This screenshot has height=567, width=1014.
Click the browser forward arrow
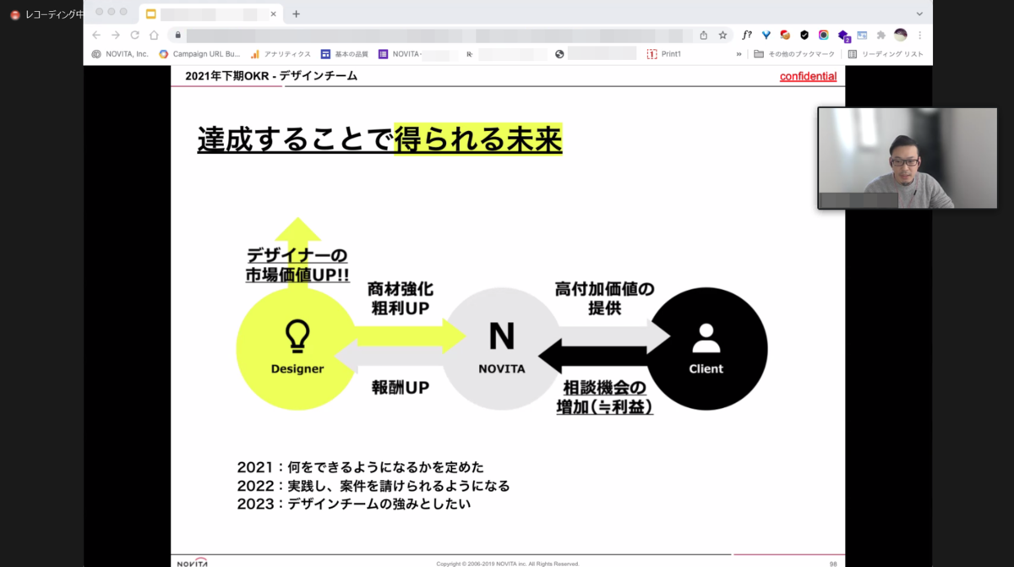pyautogui.click(x=115, y=35)
